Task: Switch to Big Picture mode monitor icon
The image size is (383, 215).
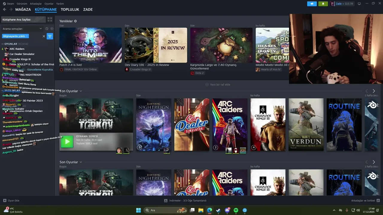Action: tap(359, 4)
